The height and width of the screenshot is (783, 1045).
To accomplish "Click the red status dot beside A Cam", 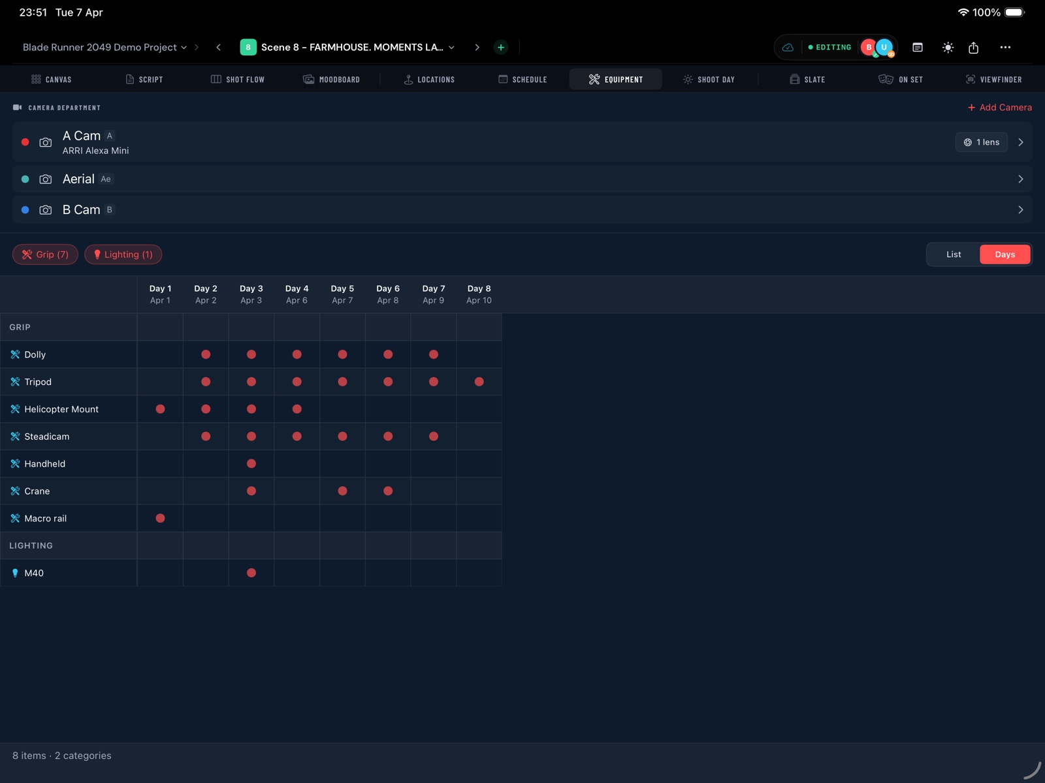I will [x=25, y=142].
